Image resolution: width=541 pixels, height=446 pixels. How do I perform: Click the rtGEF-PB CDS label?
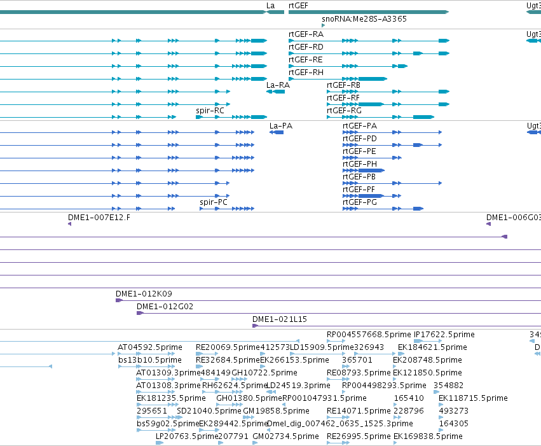click(x=359, y=177)
